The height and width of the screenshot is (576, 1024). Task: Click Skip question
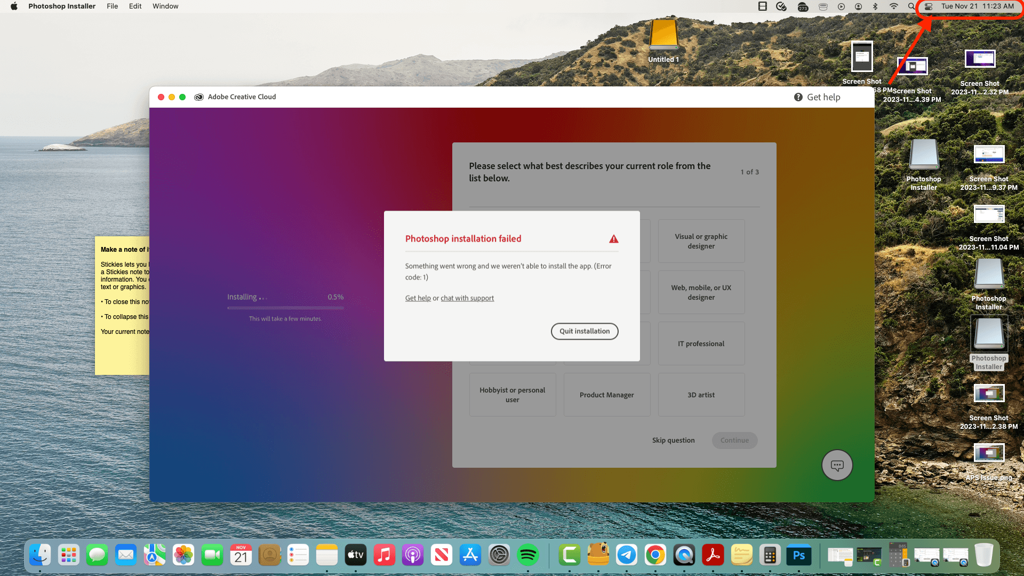[673, 441]
